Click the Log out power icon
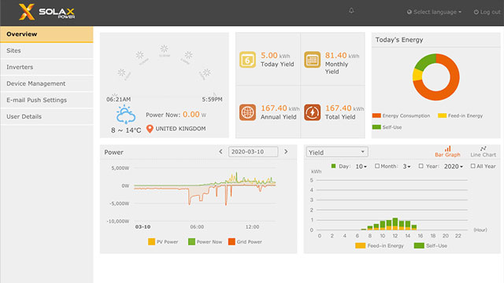This screenshot has height=283, width=504. (x=476, y=13)
